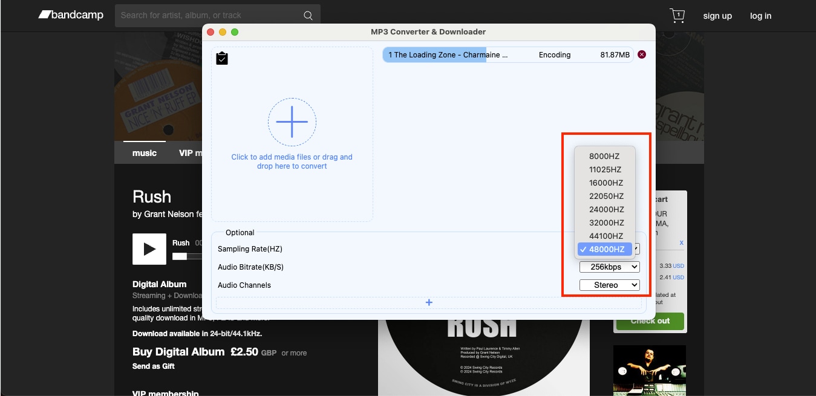Click the plus below the Optional settings panel
The height and width of the screenshot is (396, 816).
coord(429,302)
